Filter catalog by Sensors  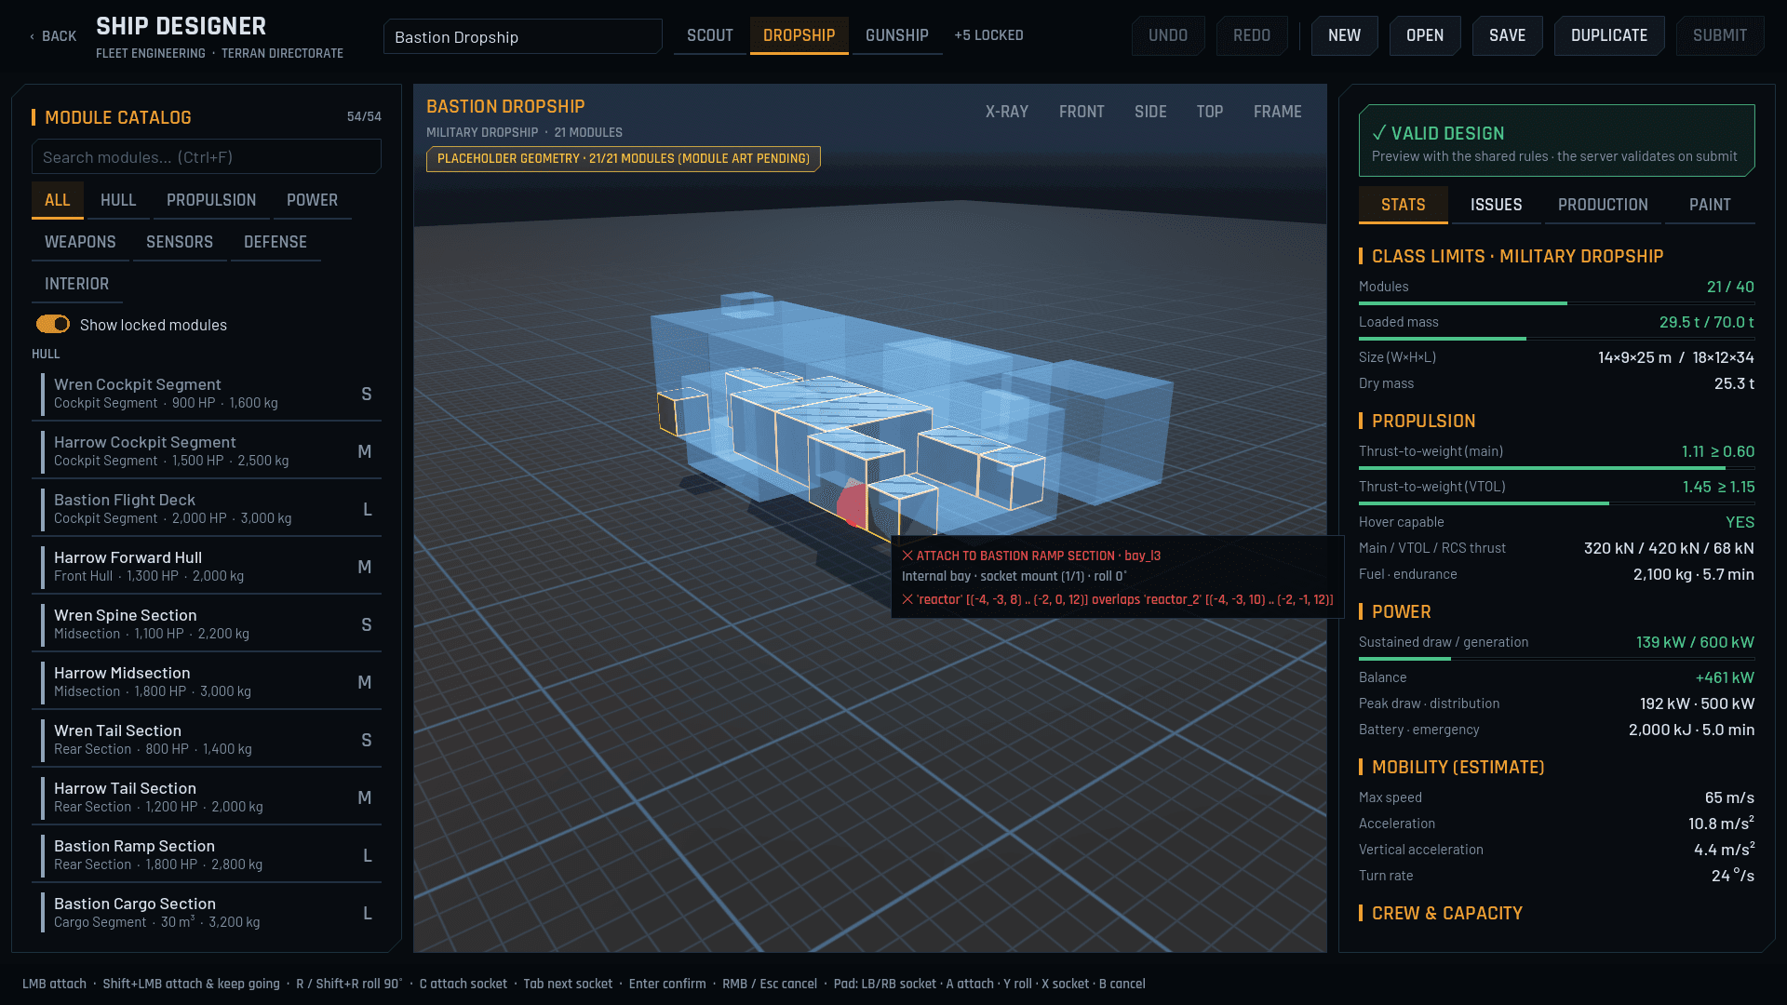click(x=180, y=242)
